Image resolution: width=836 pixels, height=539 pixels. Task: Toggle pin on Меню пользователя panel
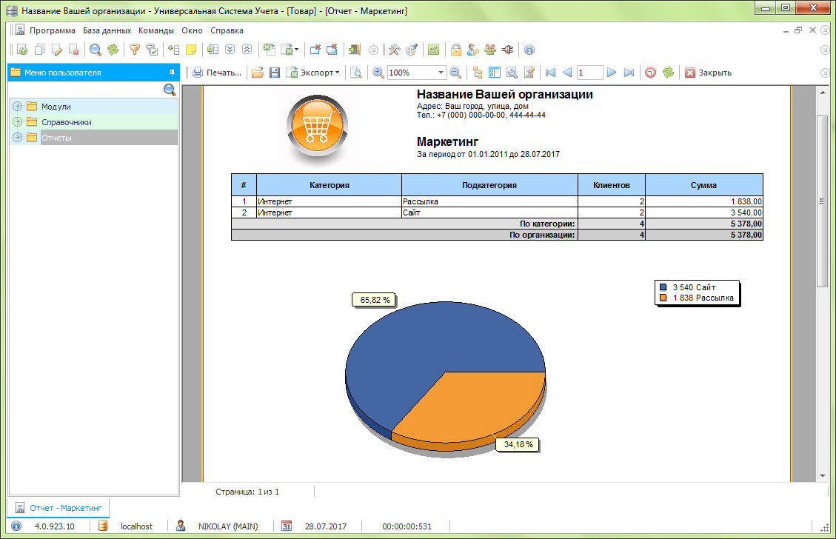pos(172,73)
